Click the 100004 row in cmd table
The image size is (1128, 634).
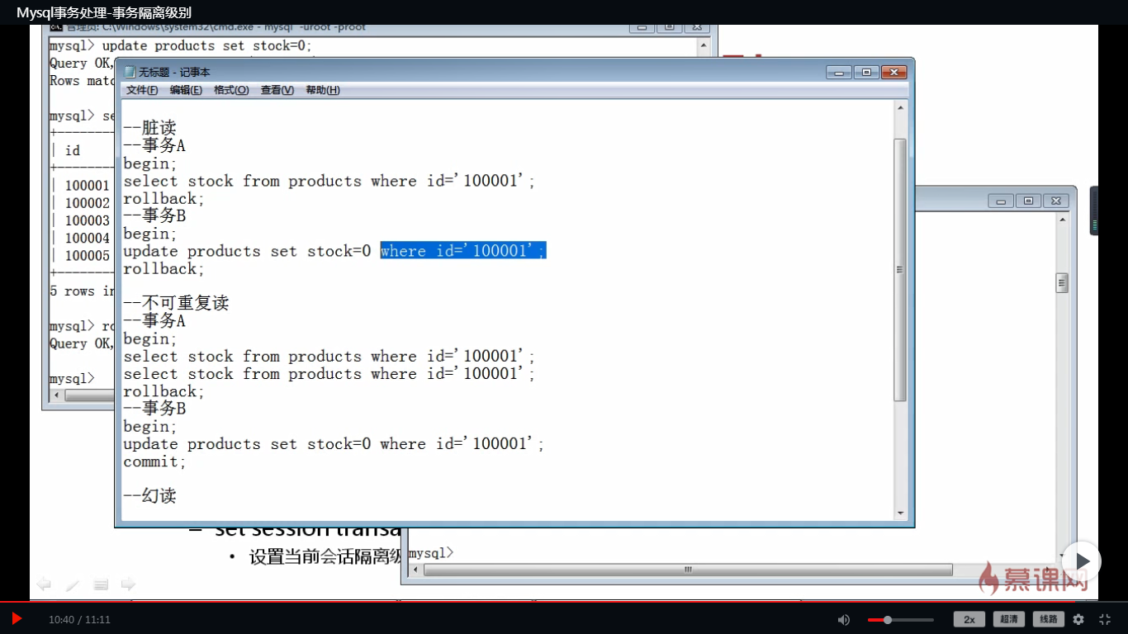(x=87, y=239)
